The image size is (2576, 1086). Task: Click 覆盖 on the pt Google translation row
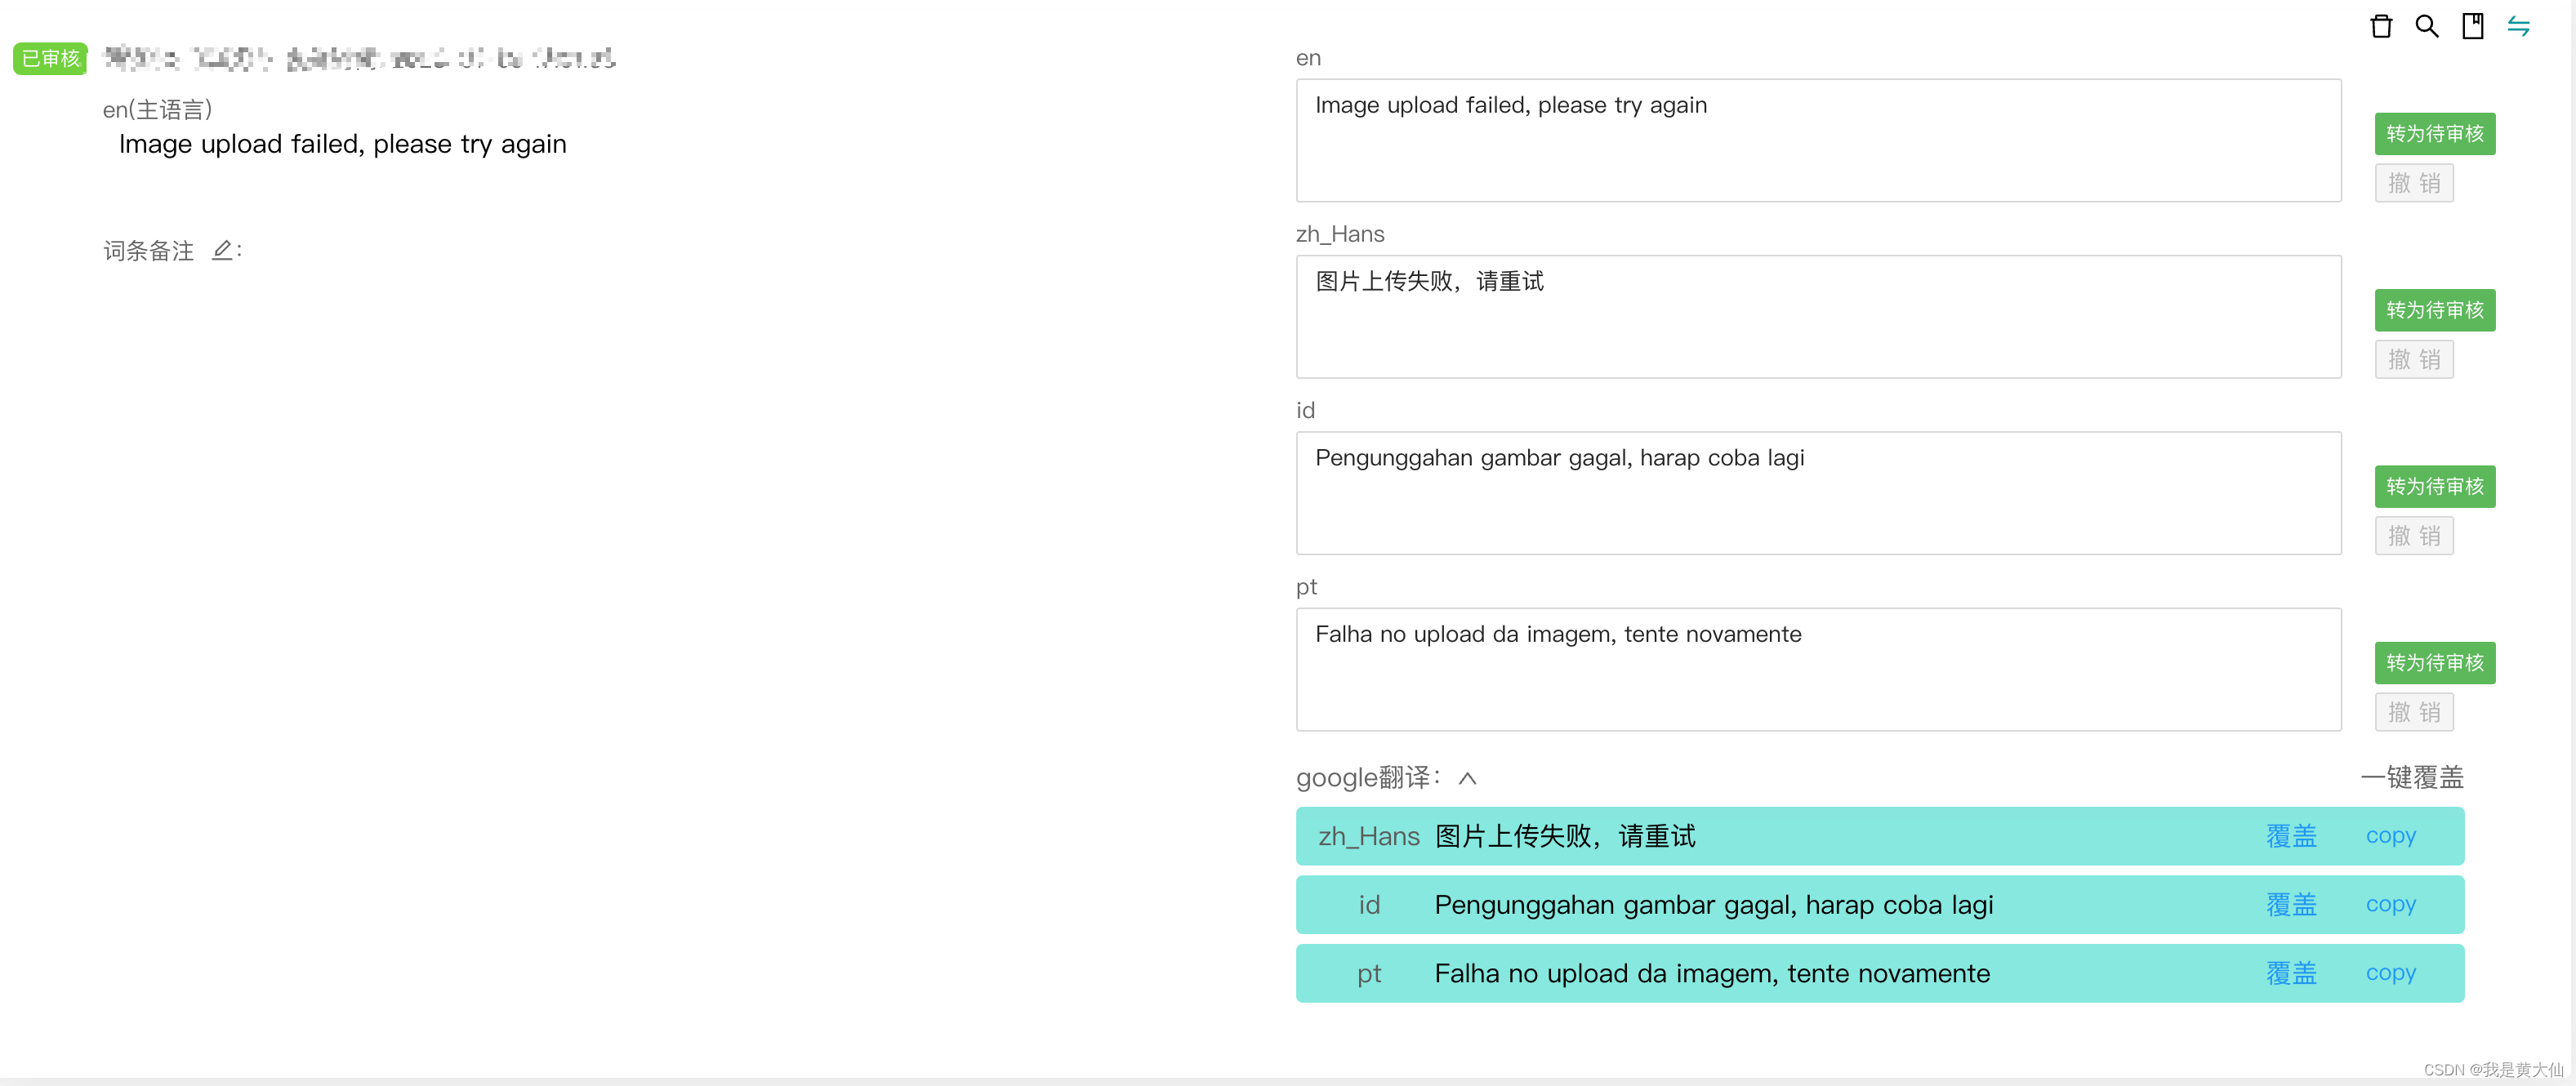[2291, 973]
